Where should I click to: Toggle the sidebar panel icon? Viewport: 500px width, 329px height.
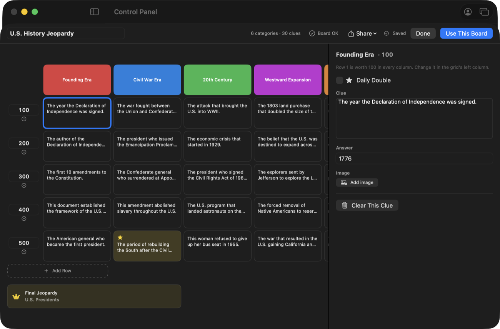point(94,12)
